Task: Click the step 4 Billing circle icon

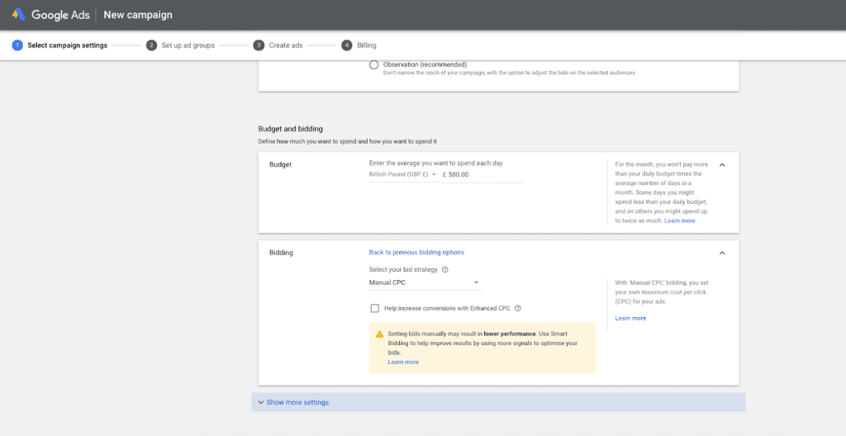Action: coord(346,45)
